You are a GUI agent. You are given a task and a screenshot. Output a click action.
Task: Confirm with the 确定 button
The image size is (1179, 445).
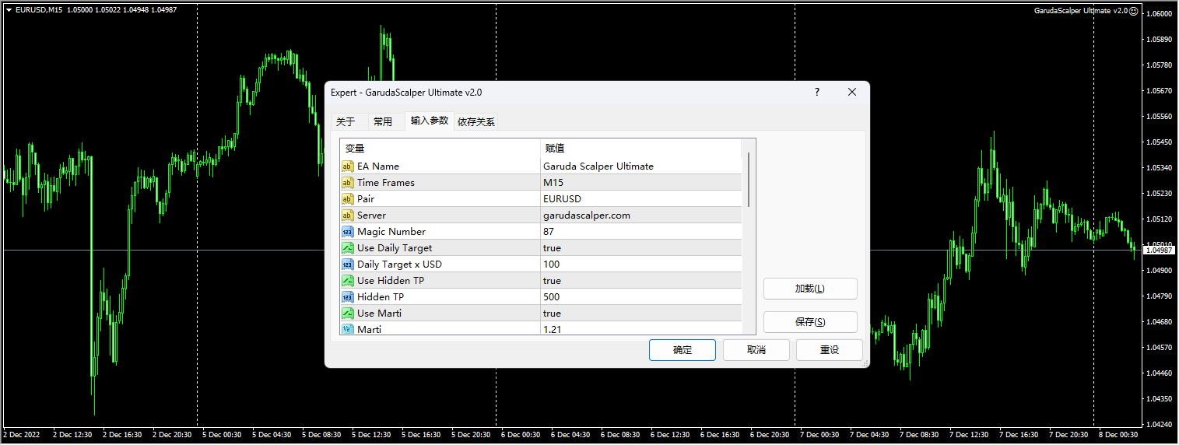pos(682,350)
